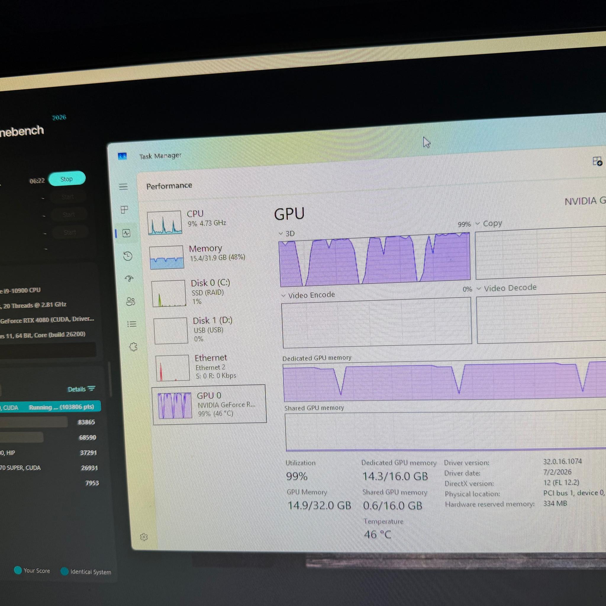Click first disabled Start button in Cinebench
The height and width of the screenshot is (606, 606).
tap(68, 197)
